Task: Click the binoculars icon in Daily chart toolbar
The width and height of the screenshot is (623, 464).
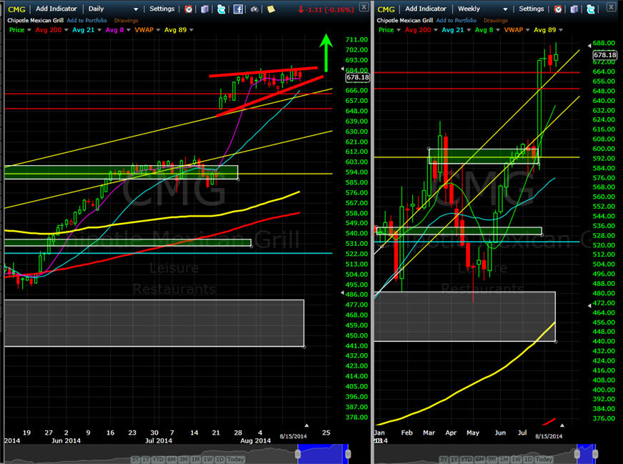Action: coord(254,9)
